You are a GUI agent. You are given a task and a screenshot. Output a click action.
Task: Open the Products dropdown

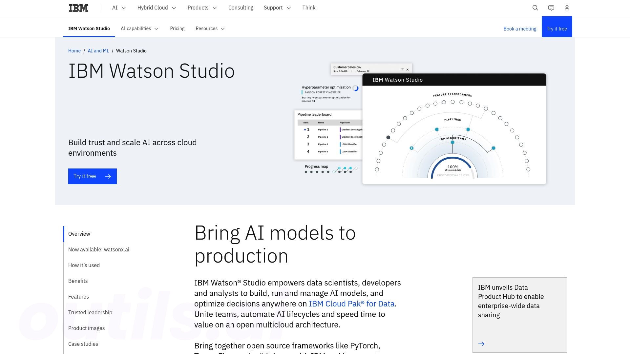pos(202,8)
